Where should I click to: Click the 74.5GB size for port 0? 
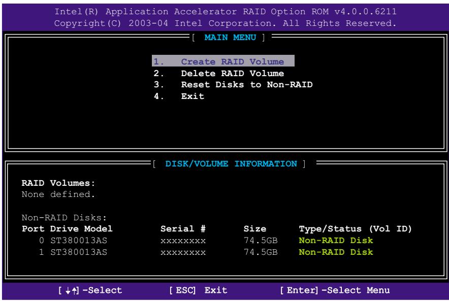pos(261,240)
